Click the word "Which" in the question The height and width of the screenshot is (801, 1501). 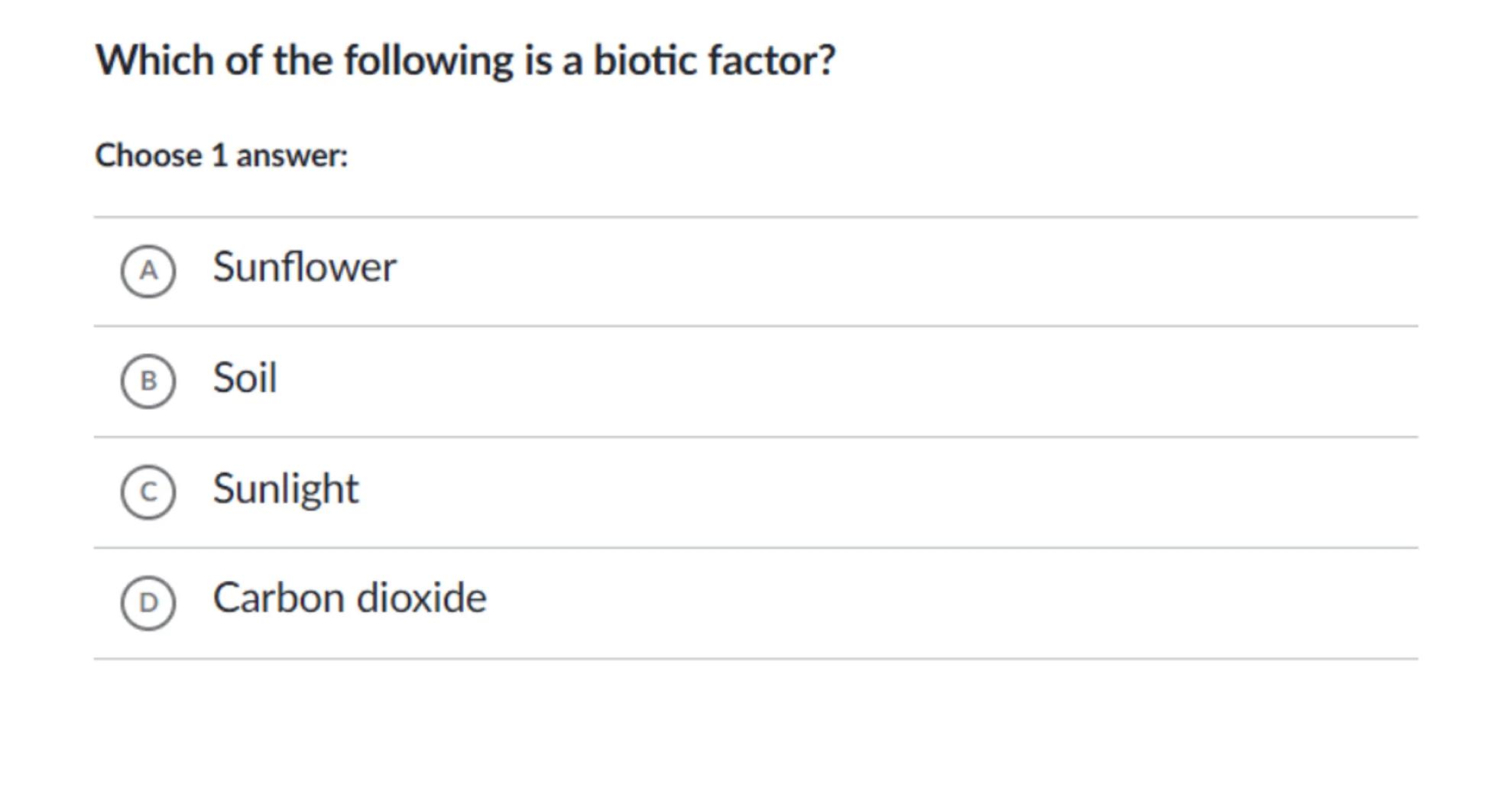[x=154, y=60]
